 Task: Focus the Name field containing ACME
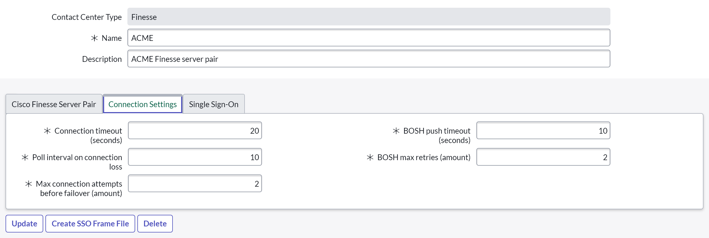368,38
